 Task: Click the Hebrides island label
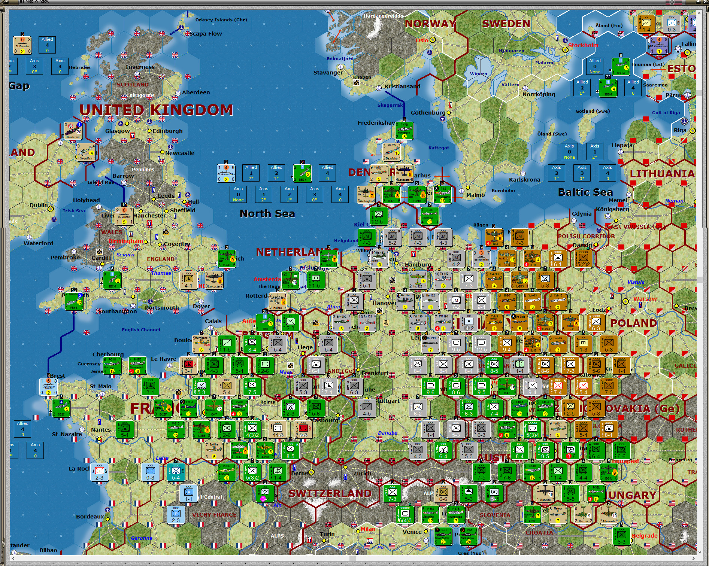pos(80,67)
